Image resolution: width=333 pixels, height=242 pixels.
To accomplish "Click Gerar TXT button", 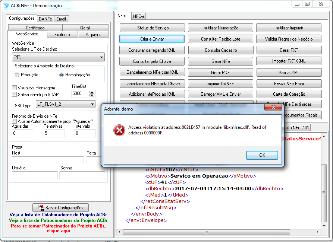I will [x=289, y=50].
